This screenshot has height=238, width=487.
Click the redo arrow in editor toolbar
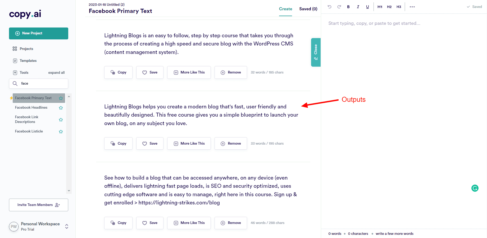click(x=339, y=7)
